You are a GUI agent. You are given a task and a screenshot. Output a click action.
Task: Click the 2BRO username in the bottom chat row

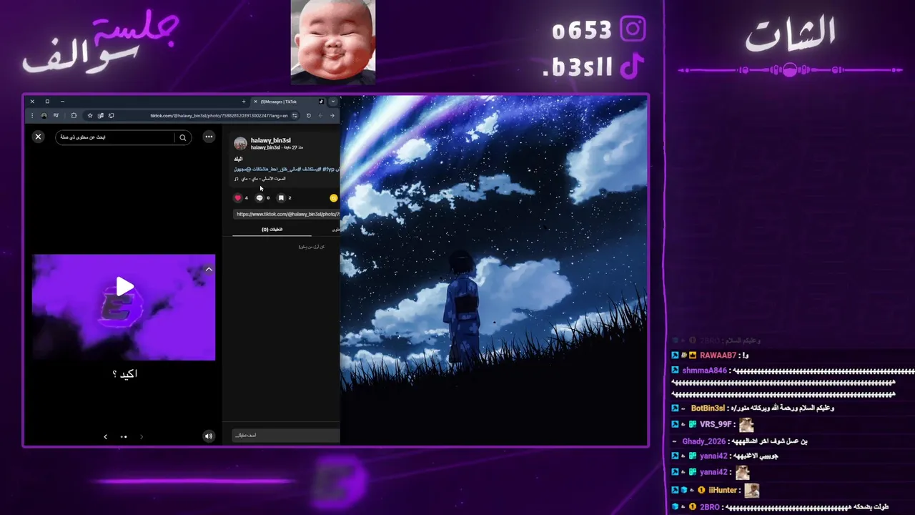pos(710,507)
